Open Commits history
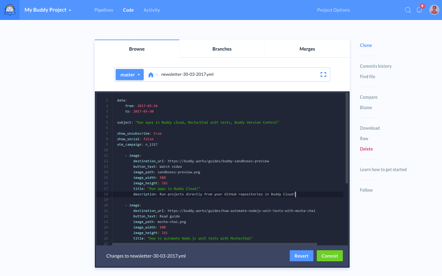Image resolution: width=442 pixels, height=276 pixels. (376, 66)
